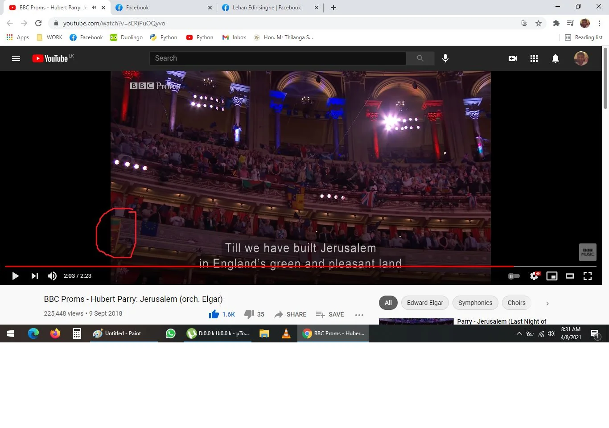The image size is (609, 428).
Task: Switch to the Facebook tab
Action: pyautogui.click(x=164, y=8)
